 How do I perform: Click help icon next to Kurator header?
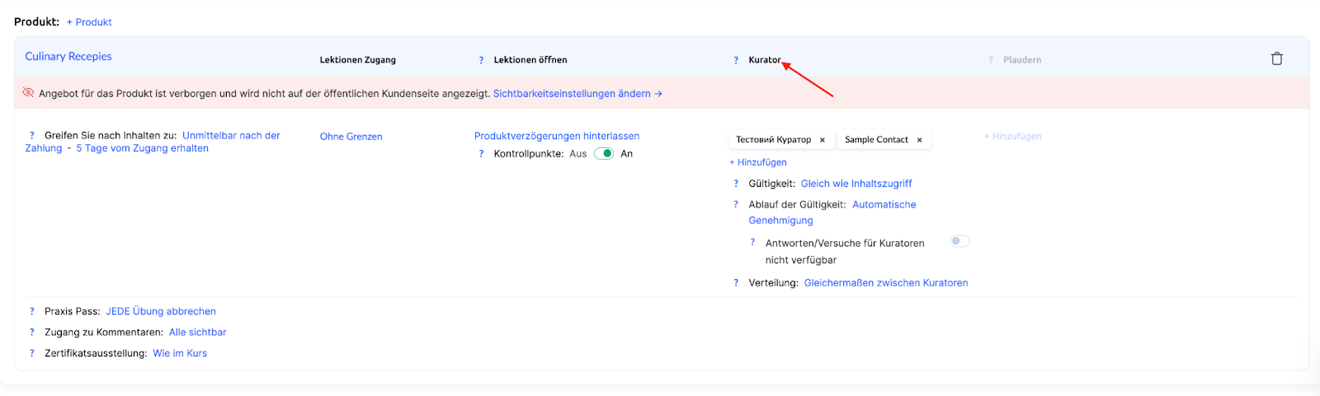(x=736, y=60)
